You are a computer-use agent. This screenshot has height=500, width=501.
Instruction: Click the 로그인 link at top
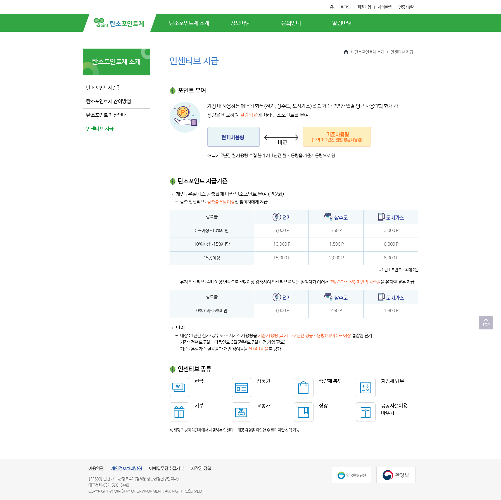pyautogui.click(x=345, y=7)
